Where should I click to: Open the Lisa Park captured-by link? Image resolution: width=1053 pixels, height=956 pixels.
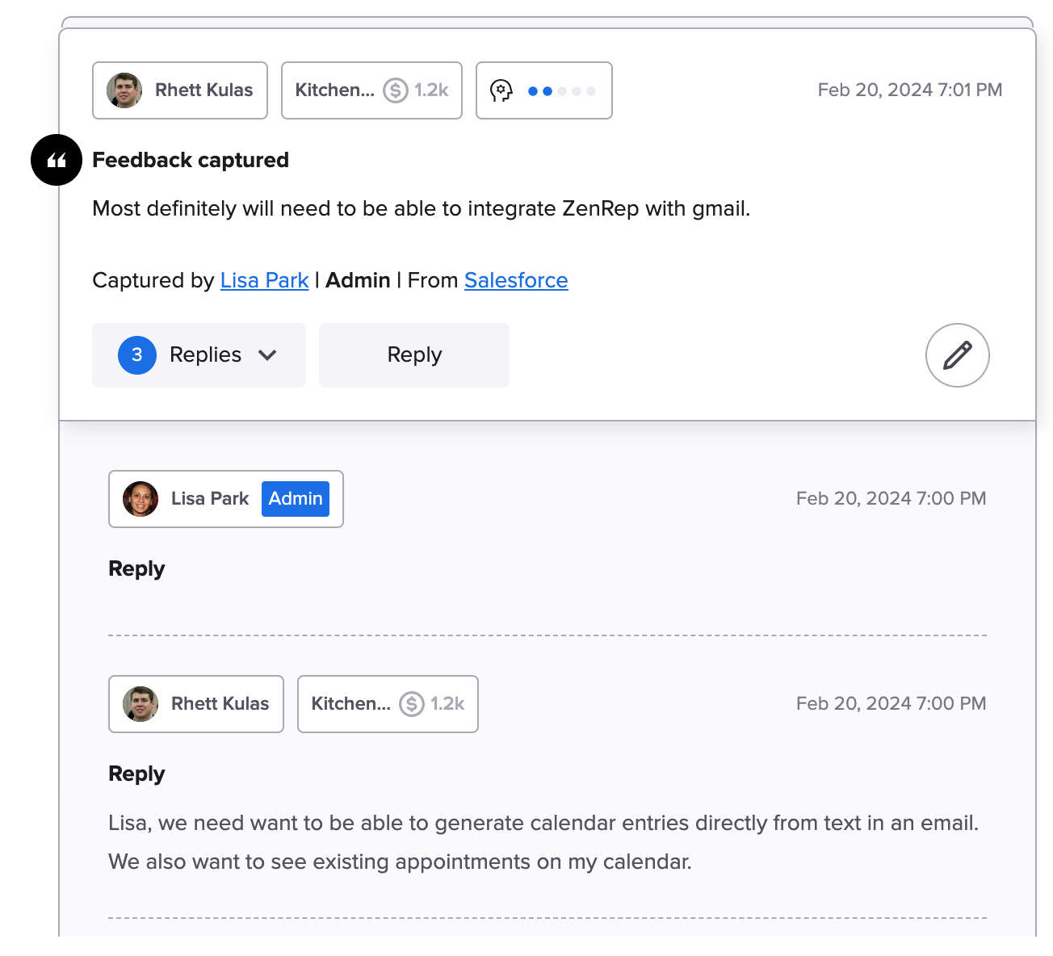point(264,280)
